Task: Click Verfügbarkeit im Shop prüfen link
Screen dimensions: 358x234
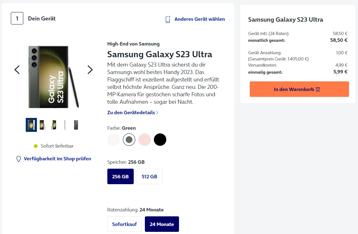Action: pyautogui.click(x=57, y=159)
